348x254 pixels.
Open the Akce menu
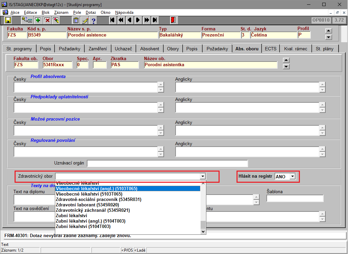[x=15, y=12]
